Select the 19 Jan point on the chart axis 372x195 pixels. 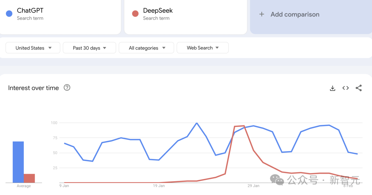159,186
